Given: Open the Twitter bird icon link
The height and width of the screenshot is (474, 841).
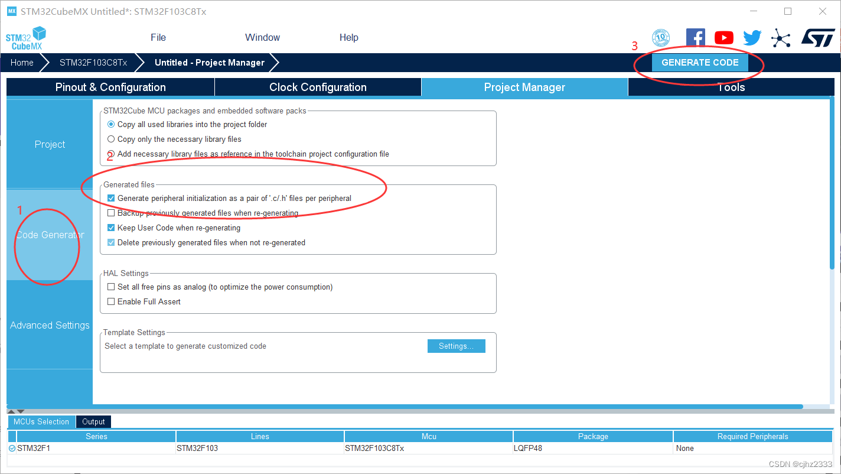Looking at the screenshot, I should (x=752, y=38).
